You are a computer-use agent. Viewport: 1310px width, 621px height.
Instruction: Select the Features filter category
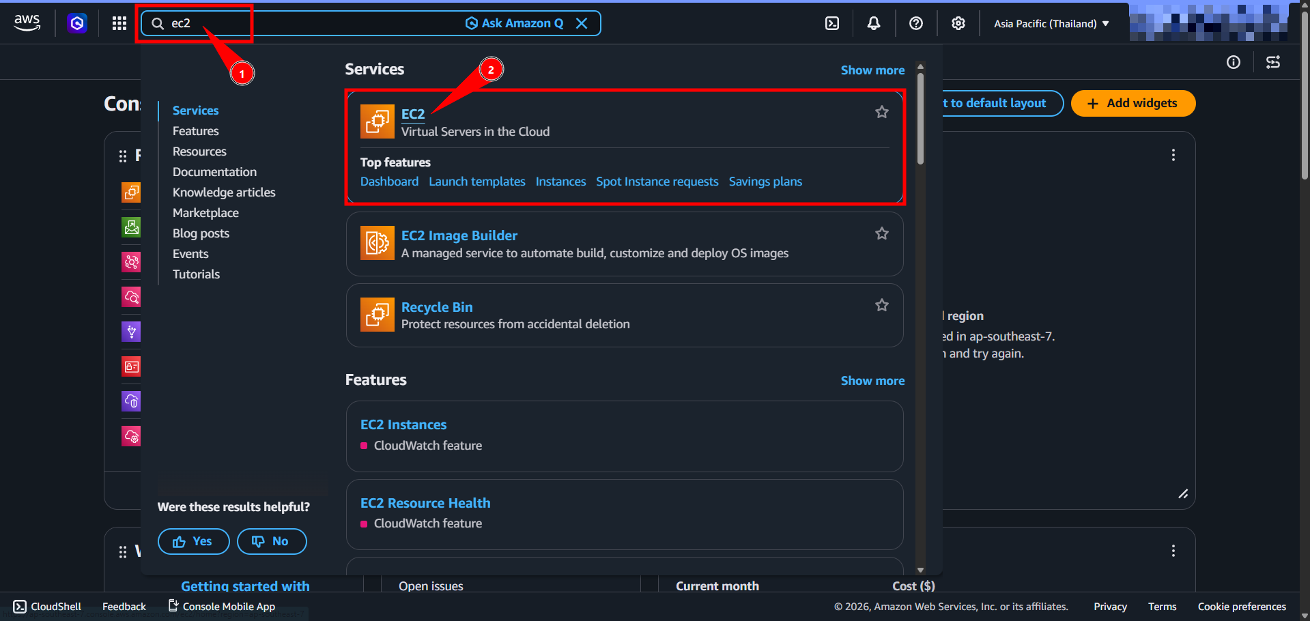[196, 131]
